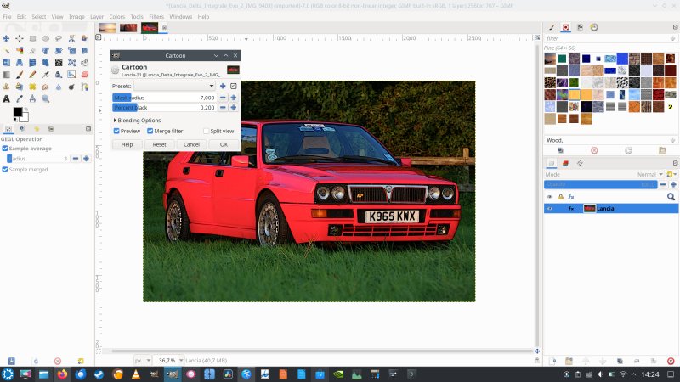The width and height of the screenshot is (680, 382).
Task: Pick the Scissors Select tool
Action: [71, 38]
